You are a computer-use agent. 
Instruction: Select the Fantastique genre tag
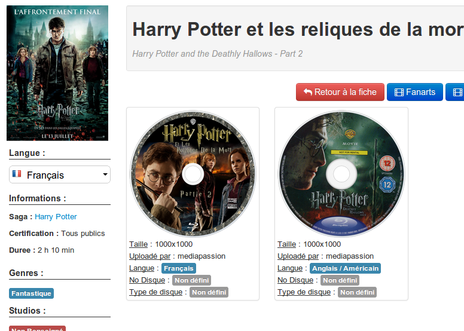click(31, 293)
